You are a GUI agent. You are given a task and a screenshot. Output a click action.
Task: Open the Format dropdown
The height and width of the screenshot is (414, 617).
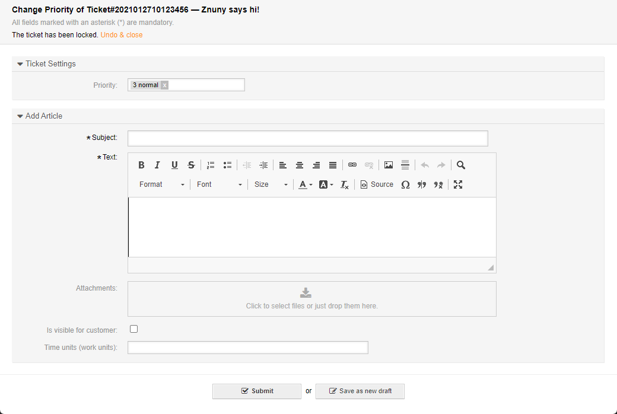click(162, 184)
